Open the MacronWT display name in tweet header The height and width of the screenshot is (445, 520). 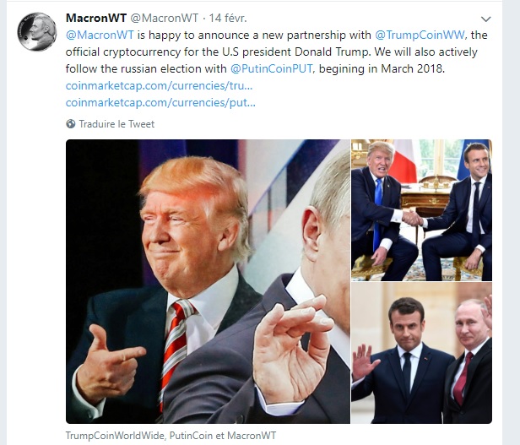(x=96, y=18)
